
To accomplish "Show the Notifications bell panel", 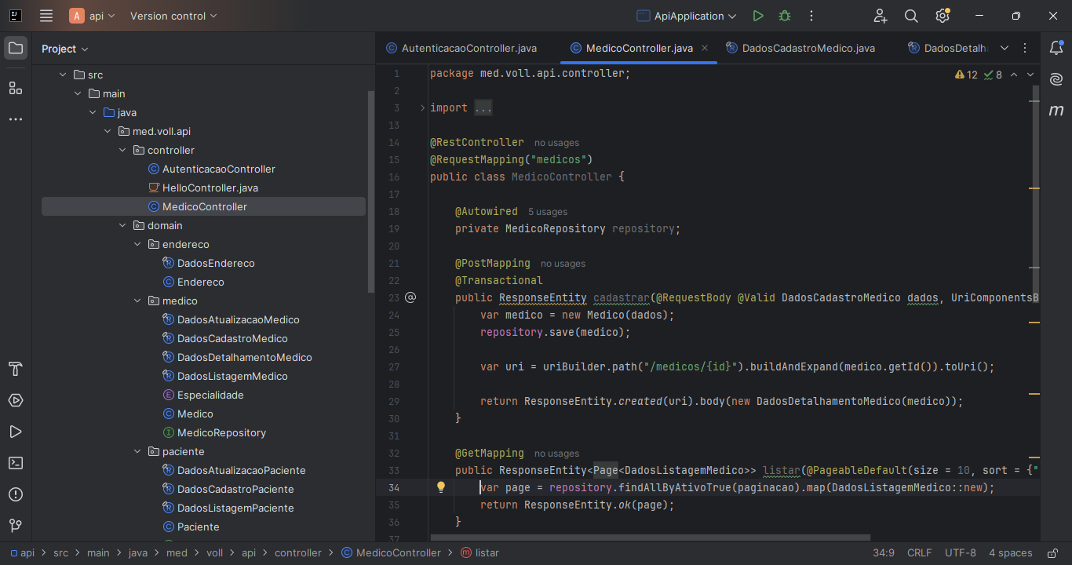I will point(1056,48).
